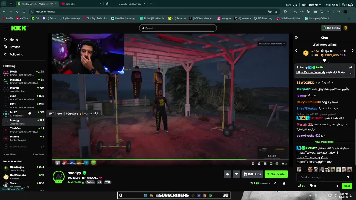The height and width of the screenshot is (200, 356).
Task: Open brof2 channel in Following list
Action: point(24,114)
